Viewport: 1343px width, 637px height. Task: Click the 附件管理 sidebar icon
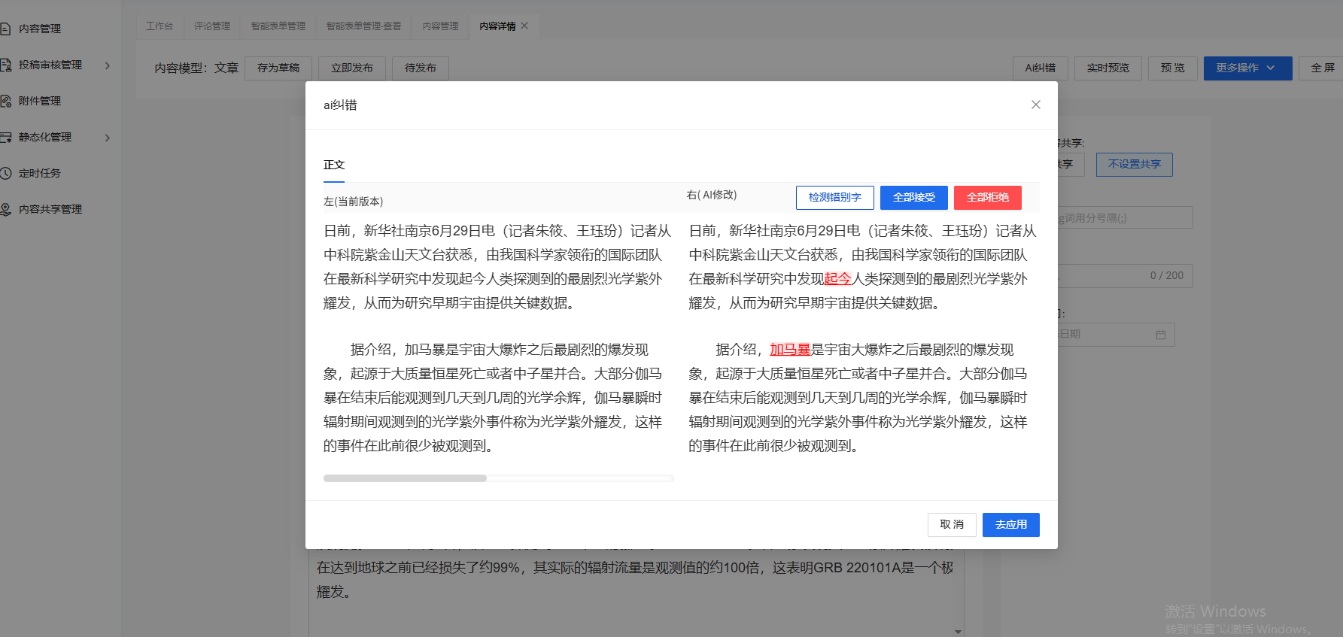(x=5, y=101)
